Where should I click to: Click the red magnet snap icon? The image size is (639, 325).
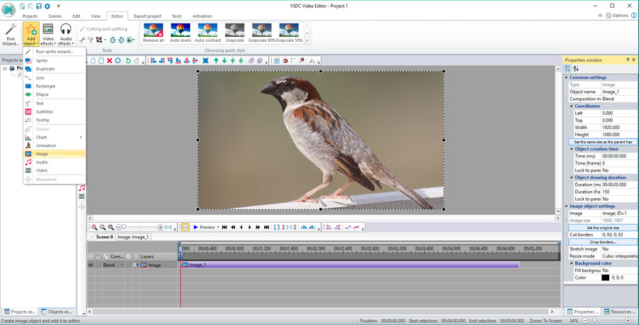click(285, 61)
